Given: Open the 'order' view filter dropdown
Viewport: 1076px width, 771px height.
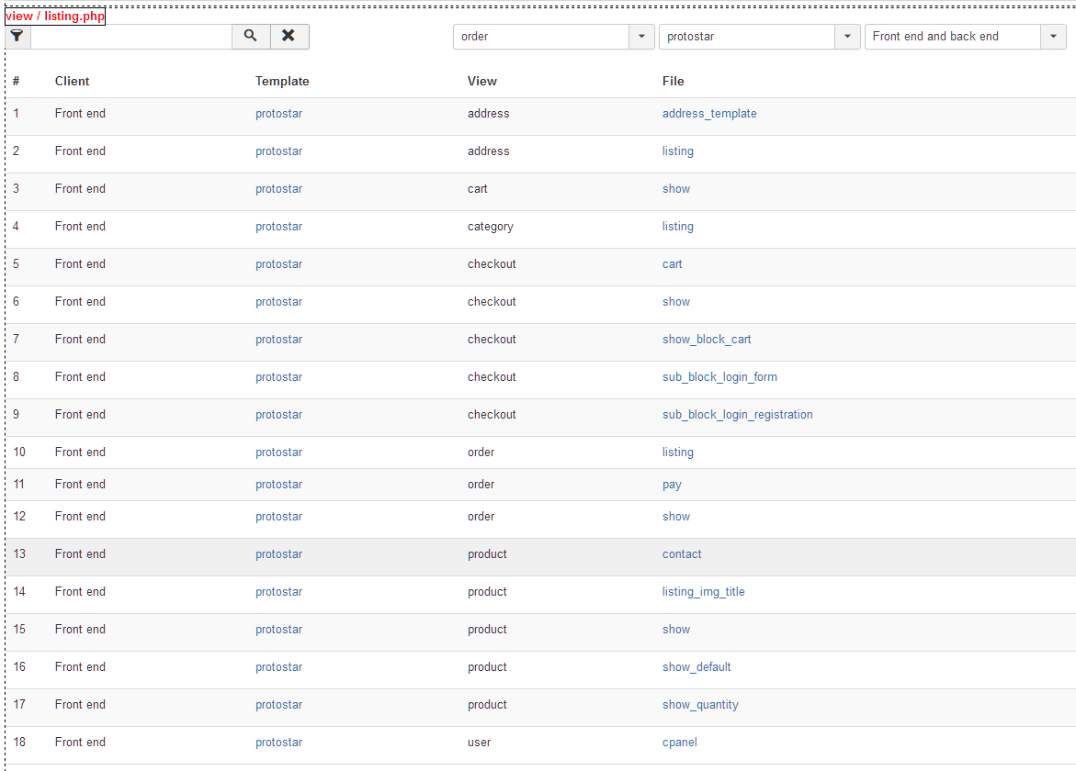Looking at the screenshot, I should pos(553,37).
